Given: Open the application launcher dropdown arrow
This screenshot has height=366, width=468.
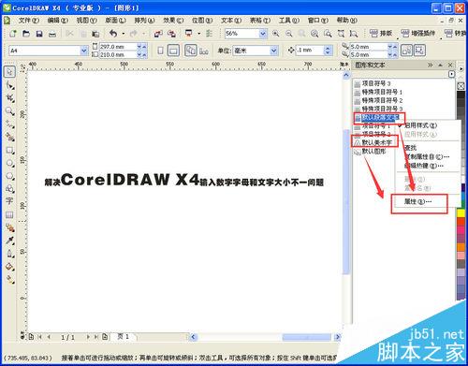Looking at the screenshot, I should [199, 34].
